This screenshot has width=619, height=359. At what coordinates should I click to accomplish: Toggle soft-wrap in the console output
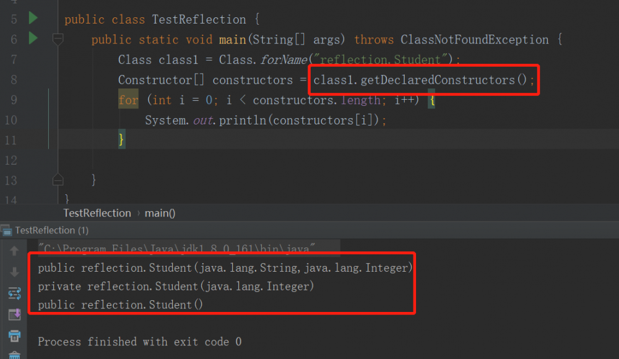tap(14, 293)
